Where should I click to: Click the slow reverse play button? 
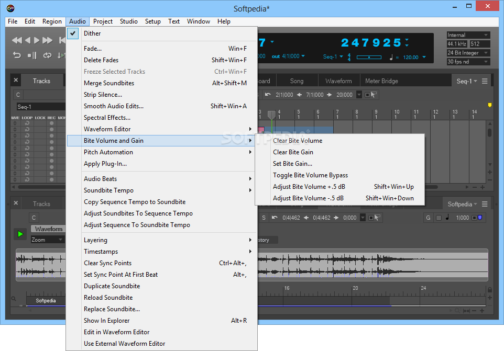coord(28,40)
